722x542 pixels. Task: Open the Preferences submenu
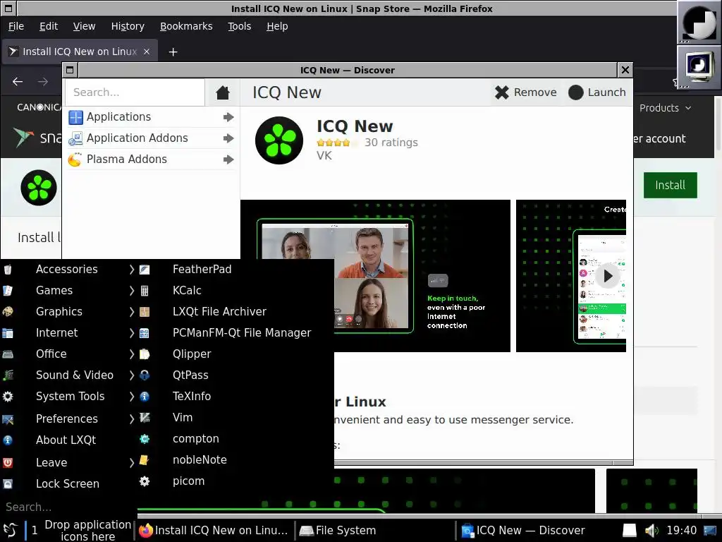(x=69, y=418)
